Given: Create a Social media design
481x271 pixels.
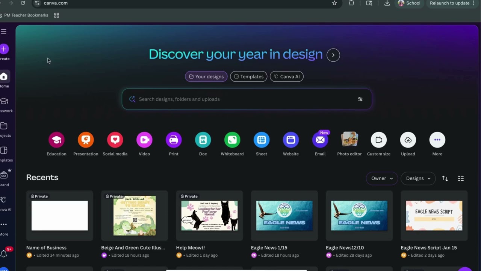Looking at the screenshot, I should click(115, 140).
